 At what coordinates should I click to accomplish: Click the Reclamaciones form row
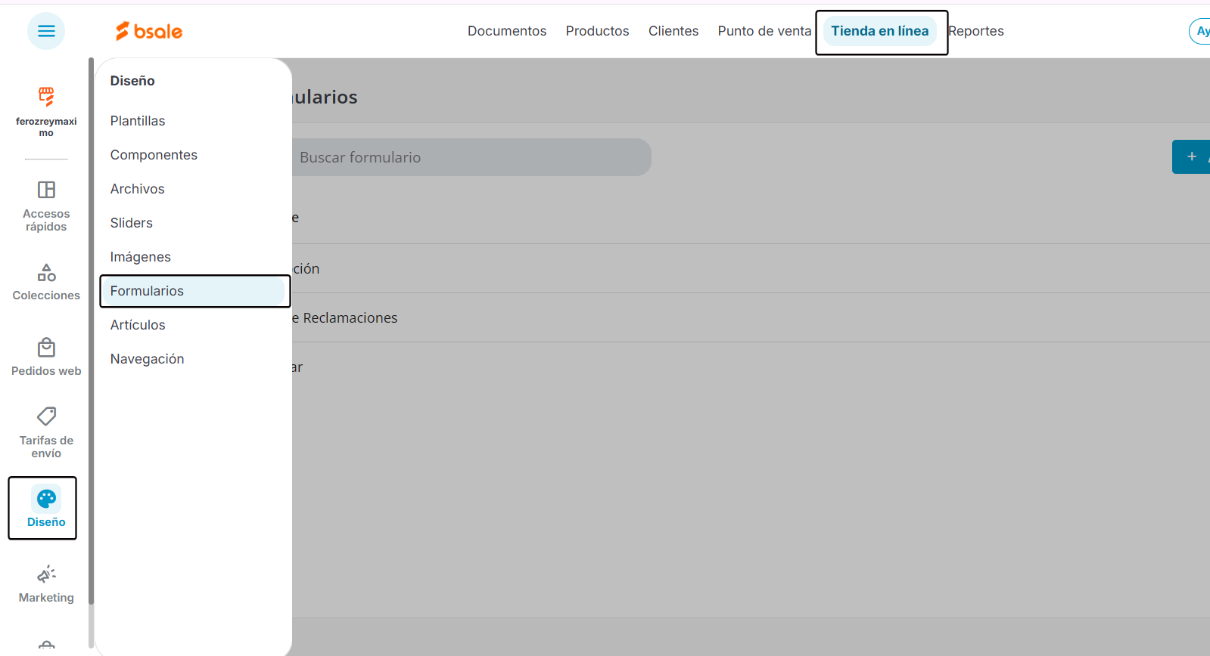[x=751, y=317]
